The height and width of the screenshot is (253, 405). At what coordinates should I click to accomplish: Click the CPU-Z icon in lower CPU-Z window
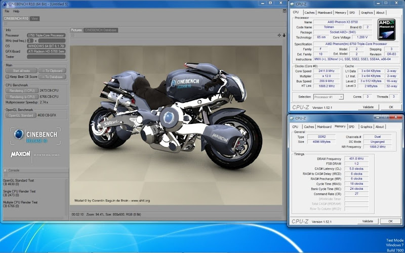(292, 118)
